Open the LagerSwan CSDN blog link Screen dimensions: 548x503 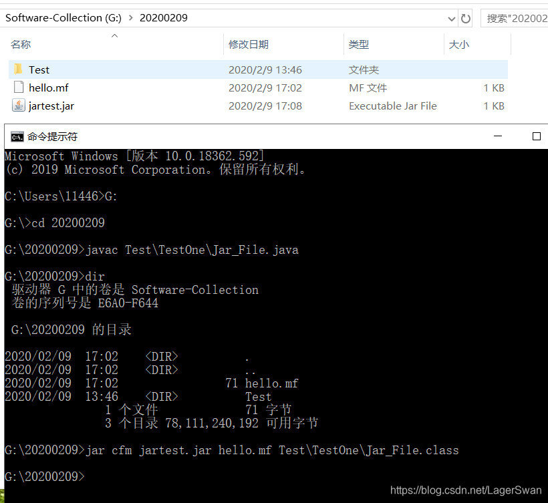coord(466,490)
